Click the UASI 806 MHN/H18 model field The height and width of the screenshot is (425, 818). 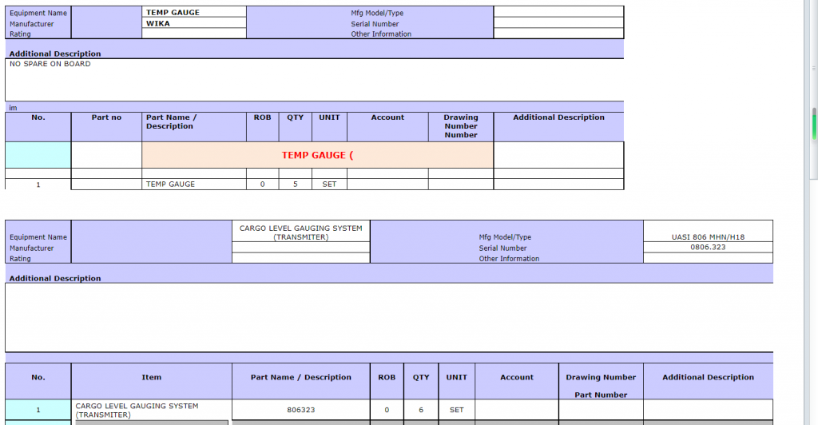point(708,236)
